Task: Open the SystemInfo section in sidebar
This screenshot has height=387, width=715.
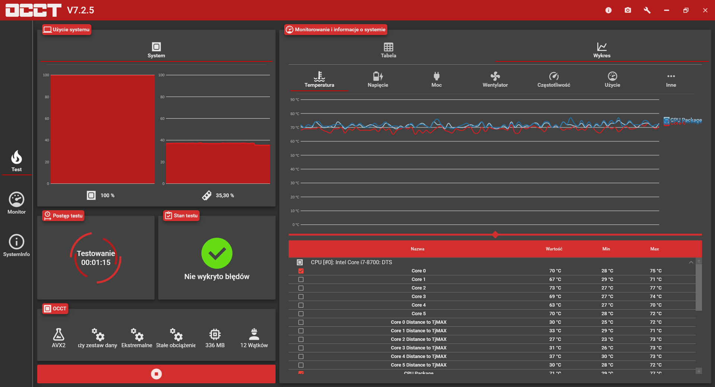Action: 16,246
